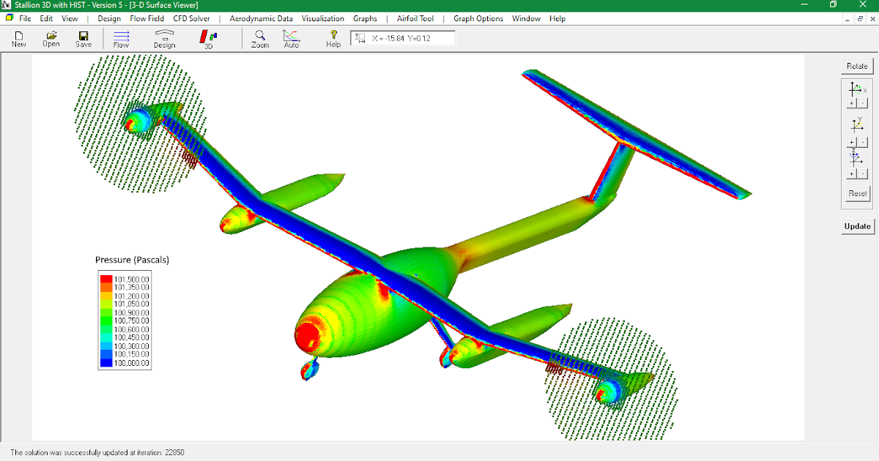Increment X rotation with the plus stepper
This screenshot has width=879, height=461.
(850, 102)
